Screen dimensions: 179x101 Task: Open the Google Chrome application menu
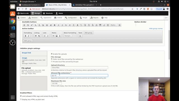[28, 1]
